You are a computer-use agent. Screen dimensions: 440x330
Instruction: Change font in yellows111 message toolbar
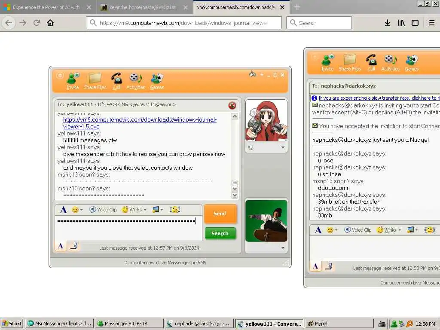[64, 210]
